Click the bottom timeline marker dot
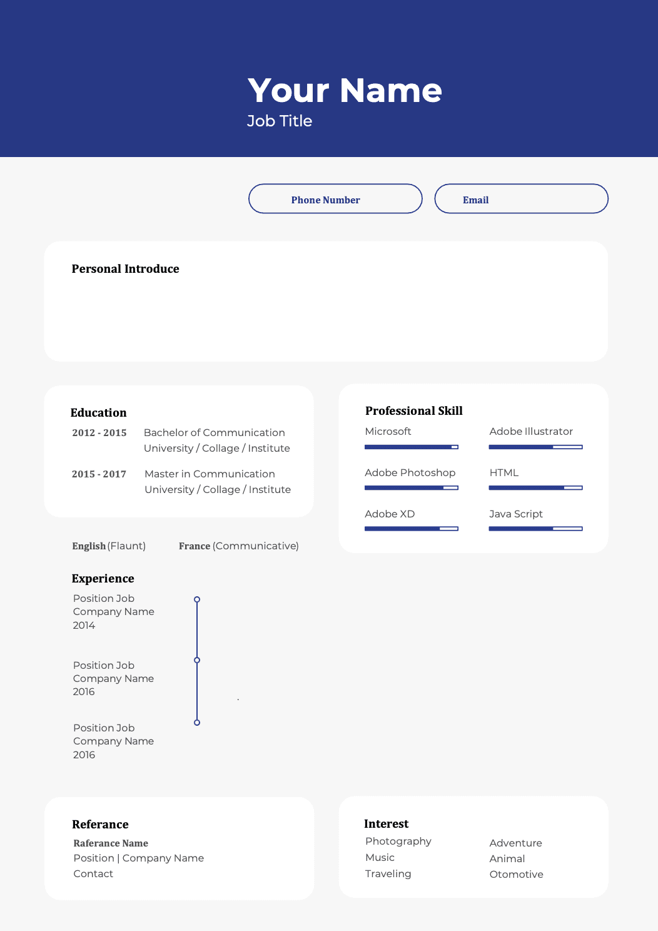This screenshot has width=658, height=931. click(x=197, y=723)
